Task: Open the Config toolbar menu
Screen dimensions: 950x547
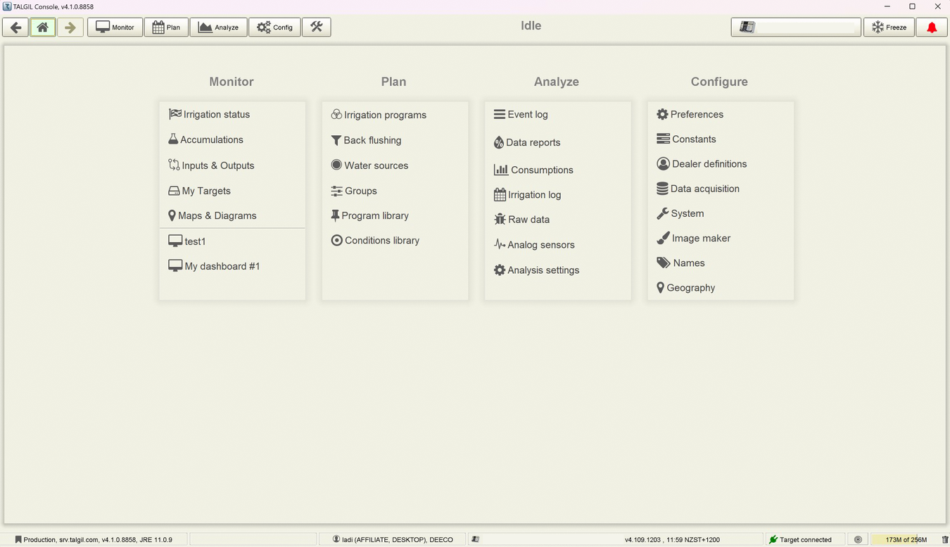Action: [x=275, y=27]
